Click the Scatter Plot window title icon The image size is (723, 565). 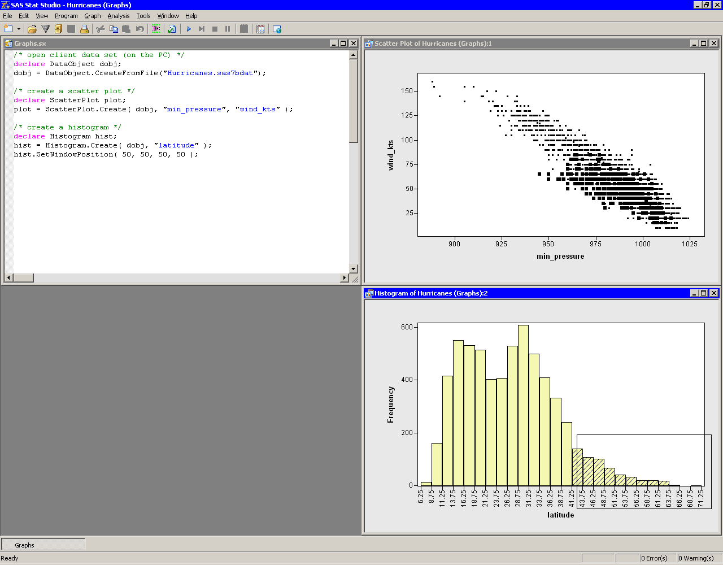coord(369,44)
